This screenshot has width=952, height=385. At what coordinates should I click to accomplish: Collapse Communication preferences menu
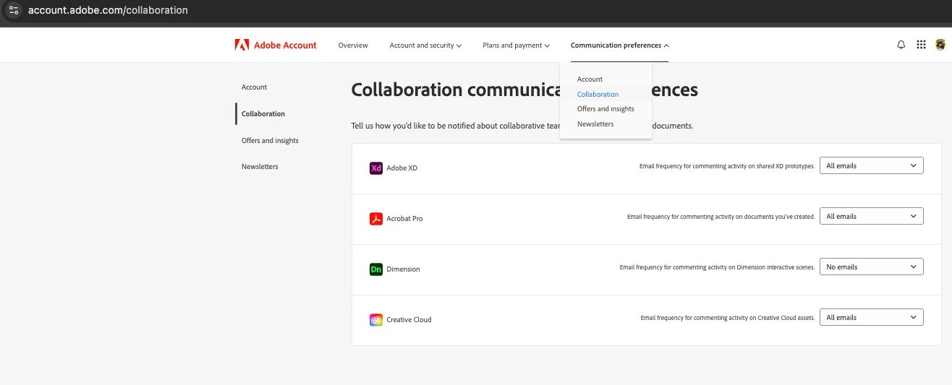(620, 46)
